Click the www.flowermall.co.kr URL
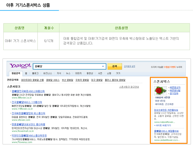This screenshot has width=193, height=148. coord(23,131)
